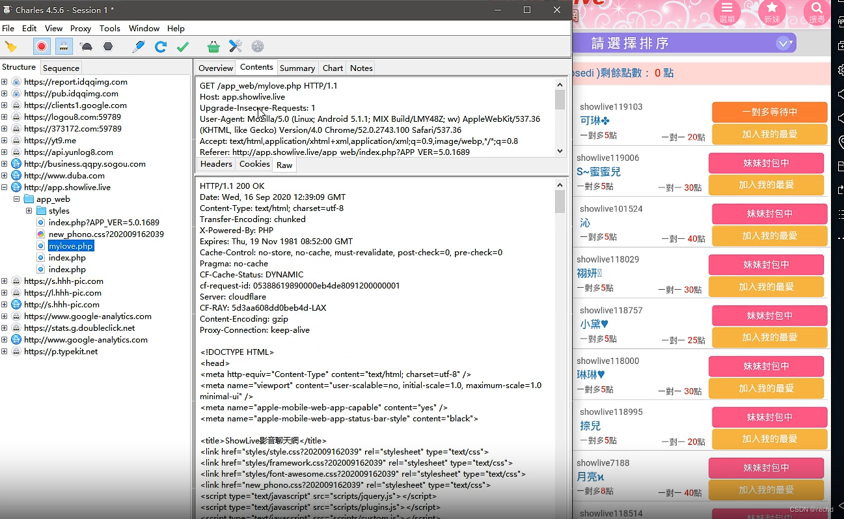Select the request Raw sub-tab
This screenshot has height=519, width=844.
click(284, 165)
